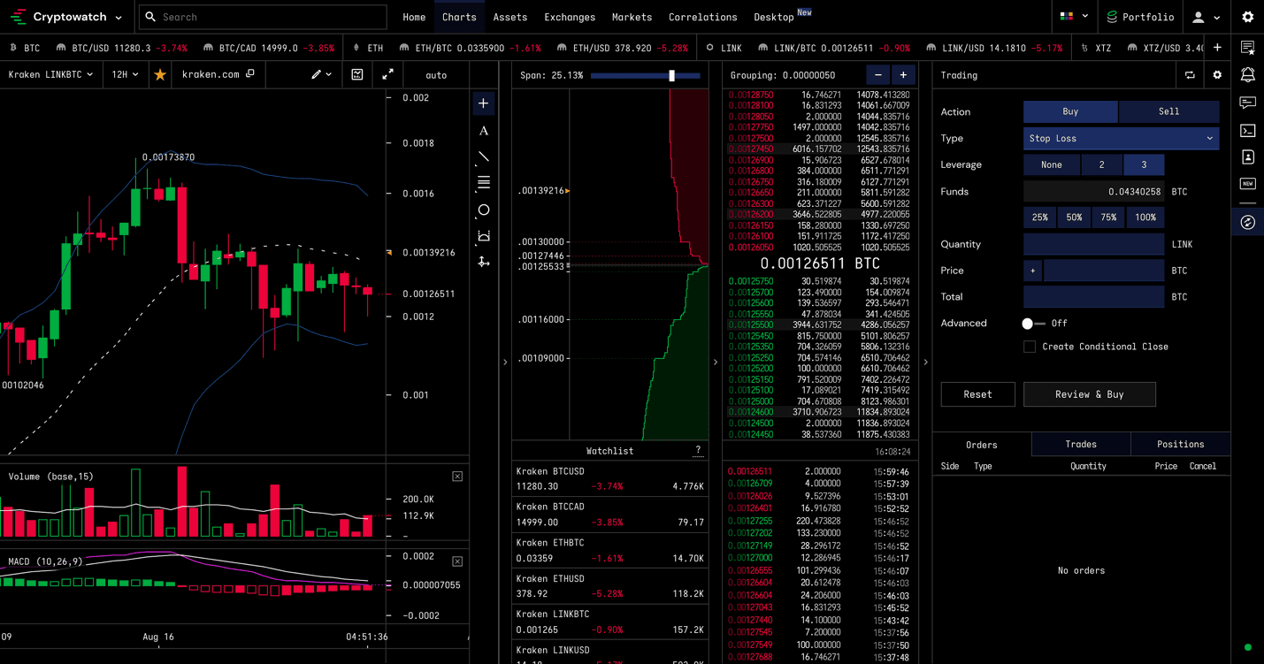1264x664 pixels.
Task: Open the user account dropdown
Action: click(x=1207, y=17)
